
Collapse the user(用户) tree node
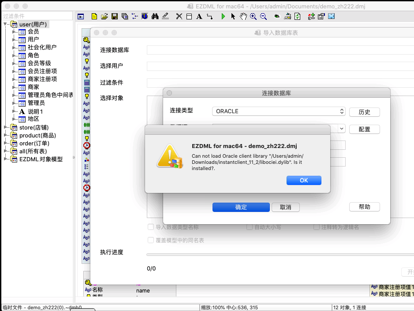tap(5, 24)
